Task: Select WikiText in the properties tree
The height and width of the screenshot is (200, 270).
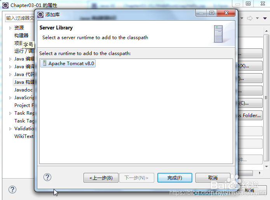Action: [24, 136]
